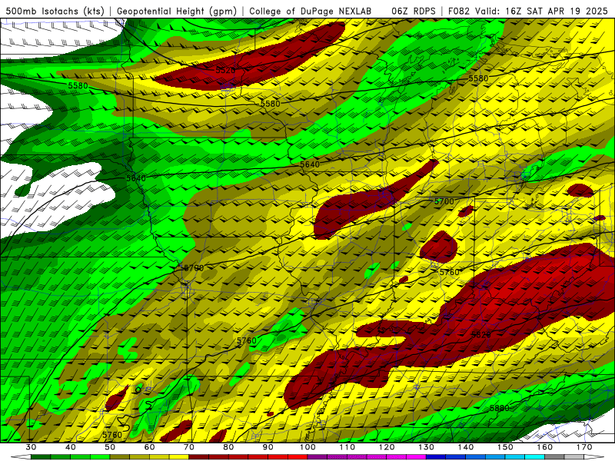This screenshot has height=461, width=615.
Task: Click the 50 knots legend label
Action: [x=110, y=447]
